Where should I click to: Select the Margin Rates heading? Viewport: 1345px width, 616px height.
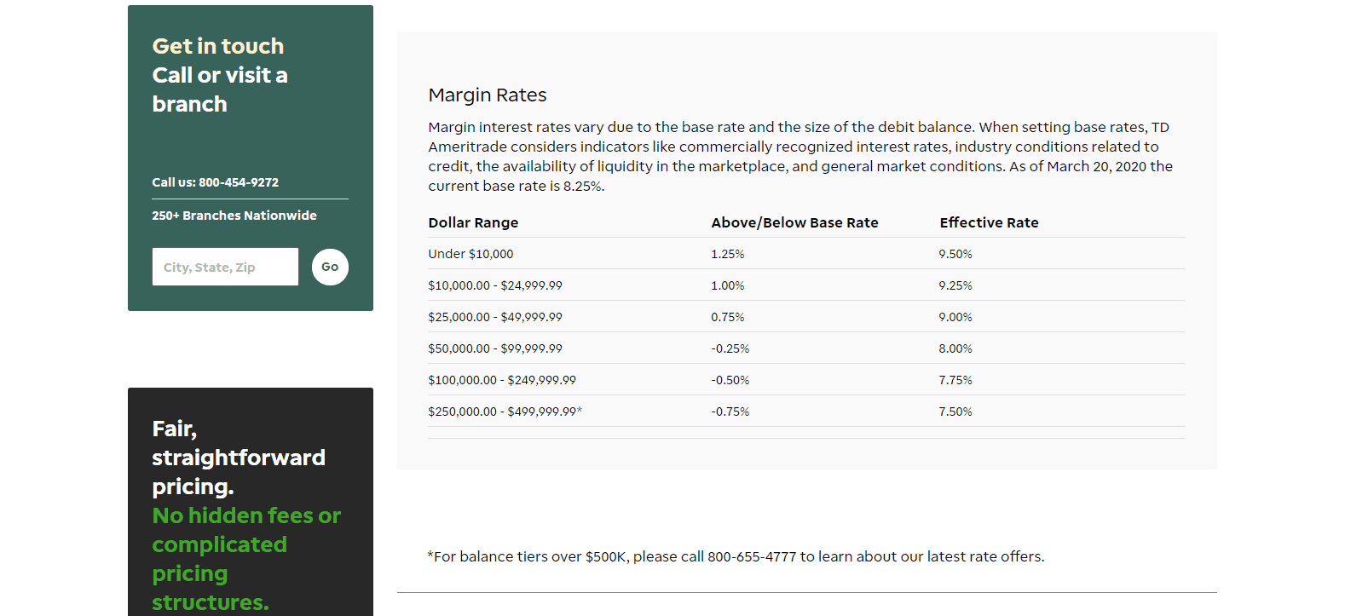pyautogui.click(x=487, y=95)
